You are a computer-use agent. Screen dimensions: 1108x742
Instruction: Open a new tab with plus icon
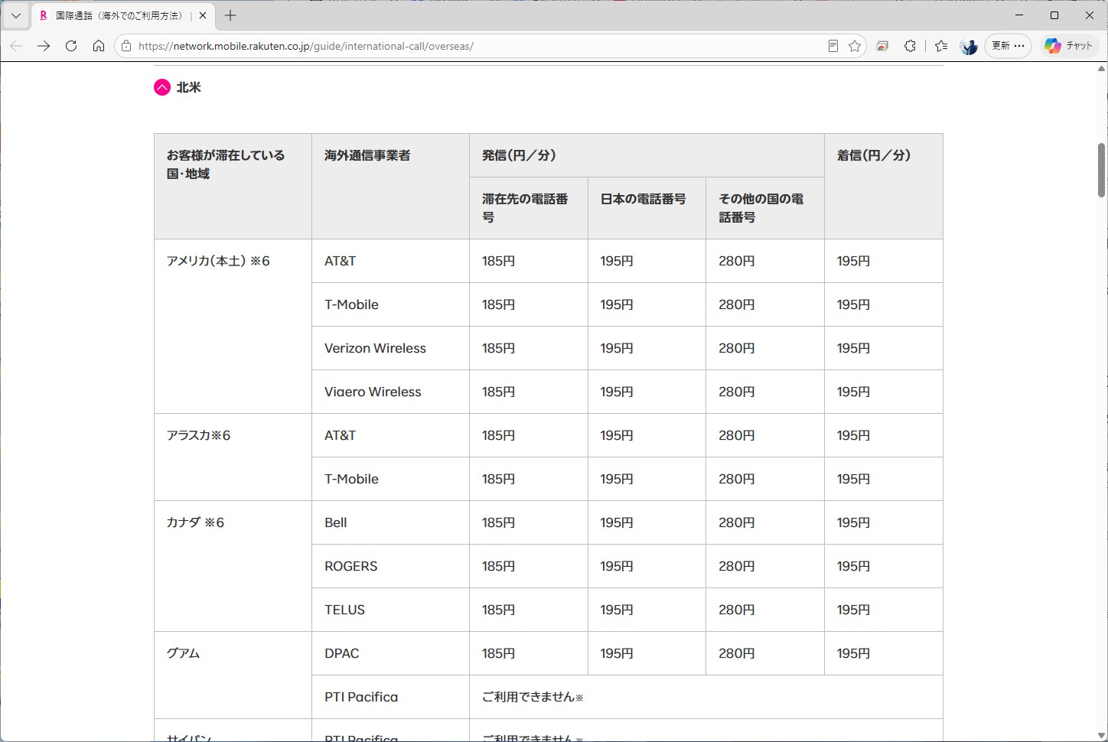(230, 15)
